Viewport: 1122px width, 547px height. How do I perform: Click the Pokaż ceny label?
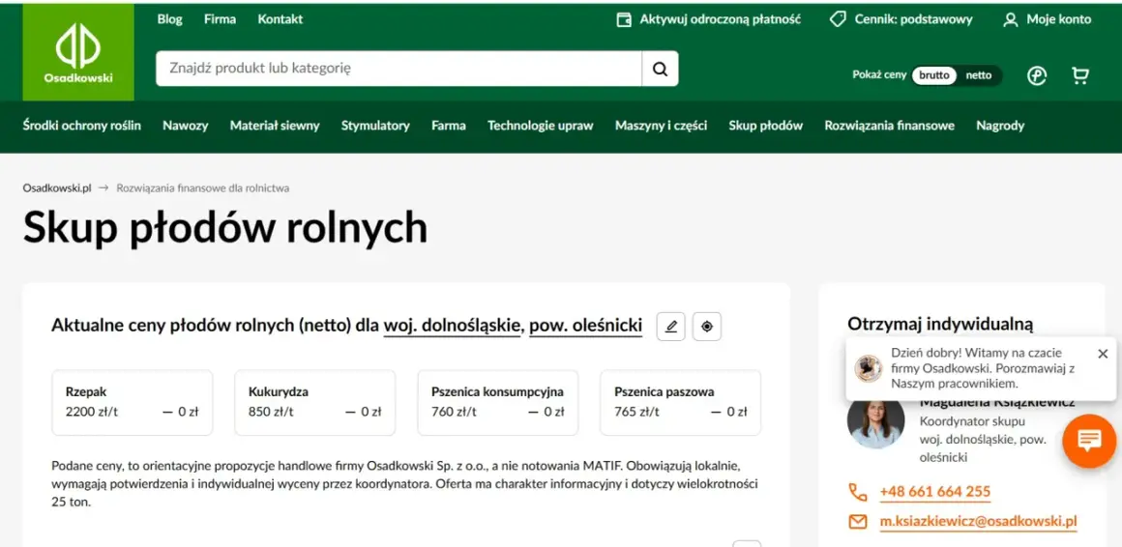(x=879, y=74)
